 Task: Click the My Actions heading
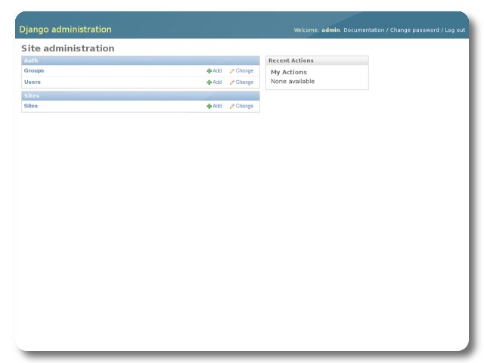tap(289, 73)
